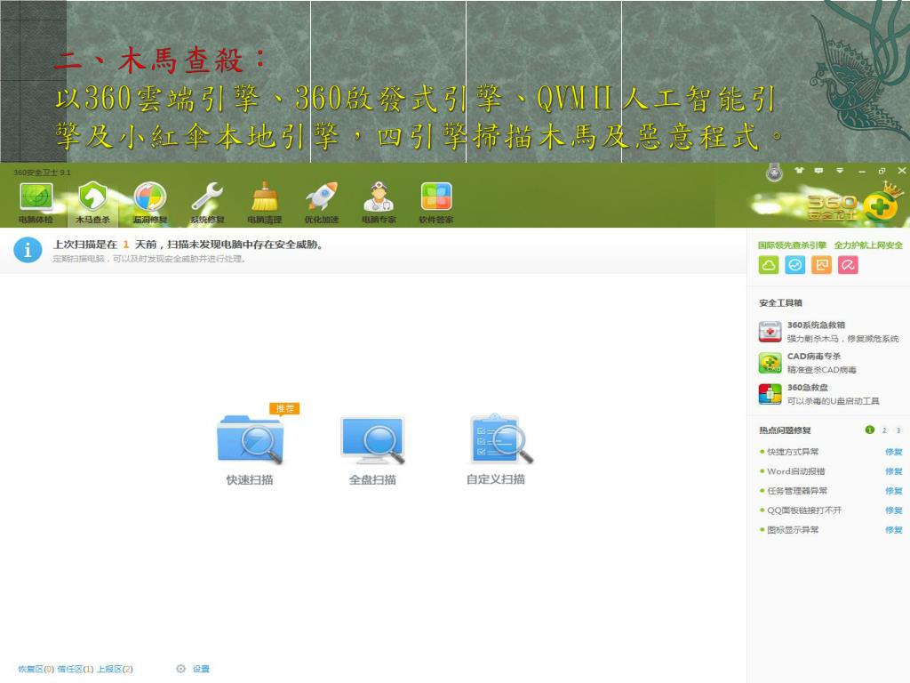This screenshot has width=910, height=683.
Task: Switch to page 1 of 热点问题修复
Action: point(869,430)
